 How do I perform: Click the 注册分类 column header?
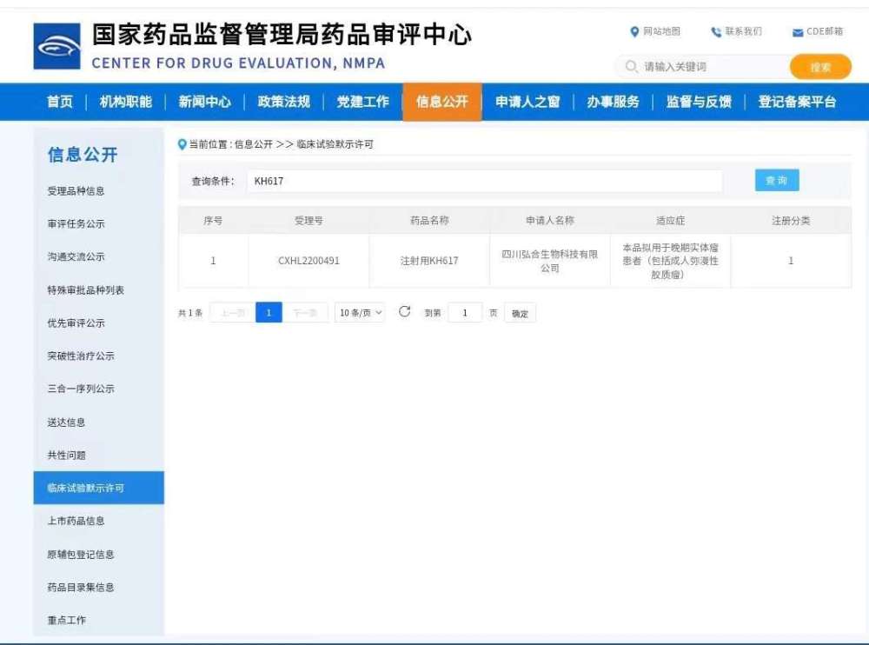(791, 221)
